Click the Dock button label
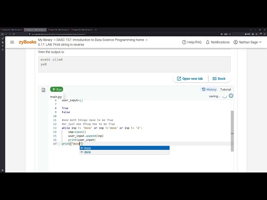Viewport: 267px width, 200px height. [222, 79]
